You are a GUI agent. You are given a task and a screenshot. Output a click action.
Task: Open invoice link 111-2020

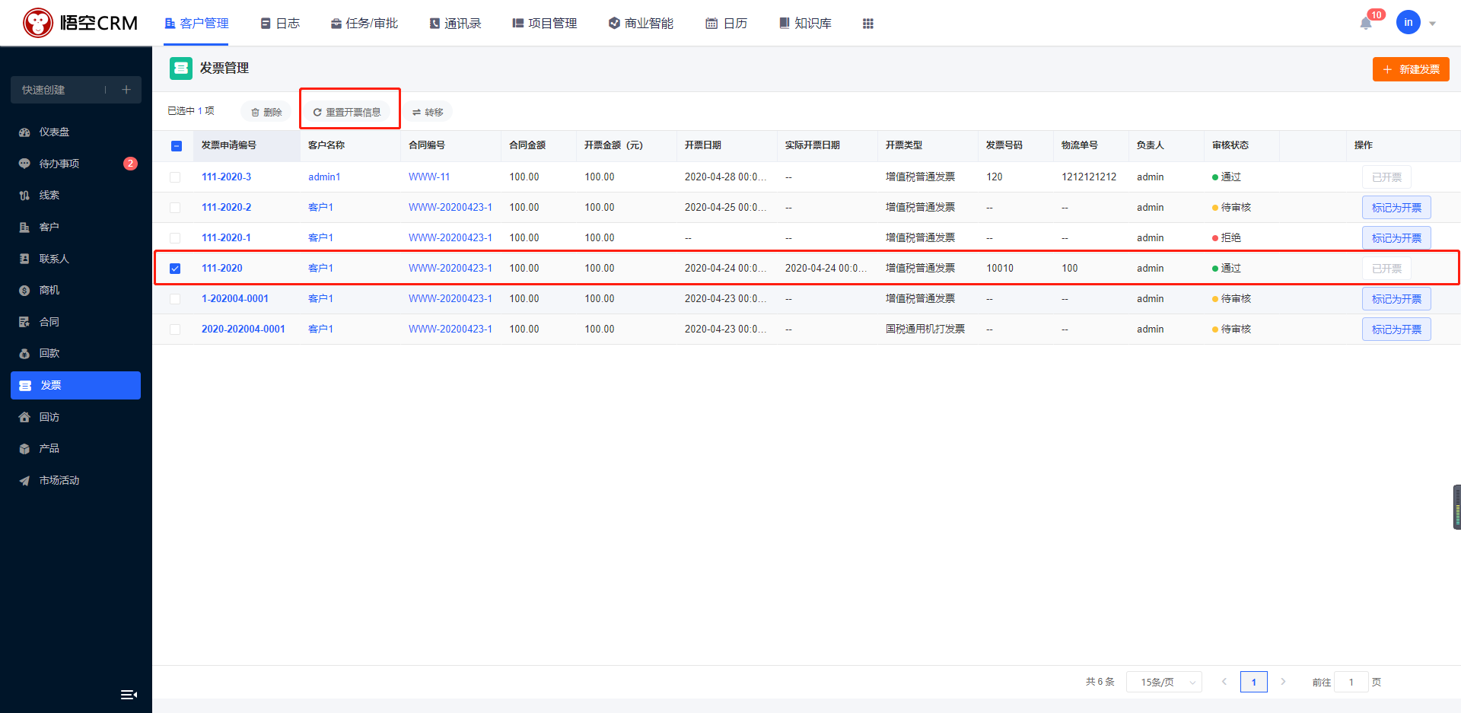click(222, 268)
